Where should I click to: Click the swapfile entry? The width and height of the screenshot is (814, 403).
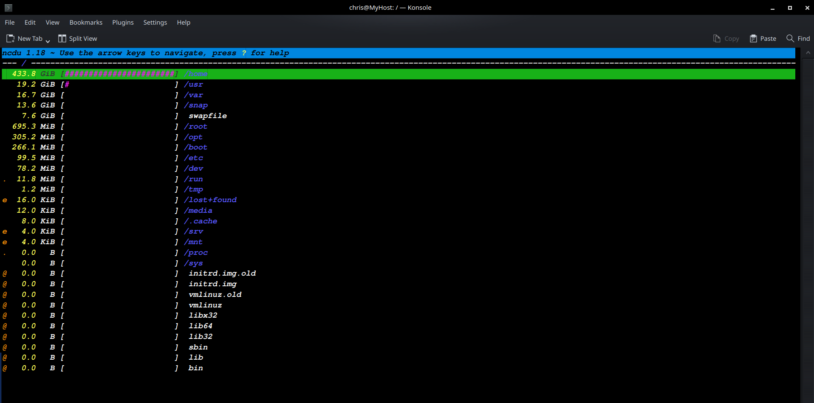(x=208, y=116)
